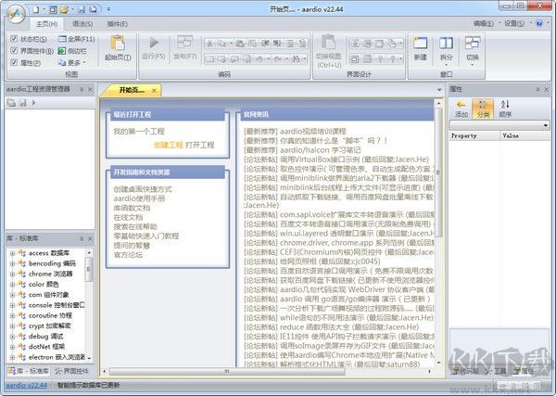Screen dimensions: 556x396
Task: Click the blue help icon at top right
Action: (539, 23)
